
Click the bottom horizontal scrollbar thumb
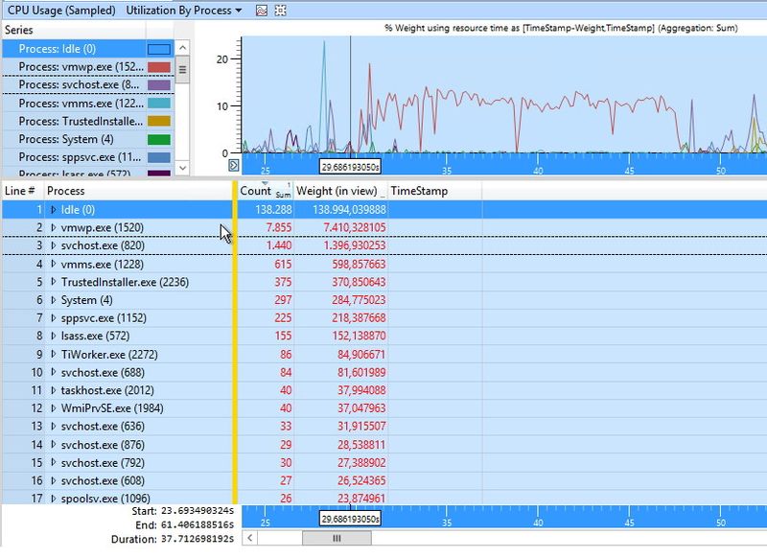tap(337, 538)
